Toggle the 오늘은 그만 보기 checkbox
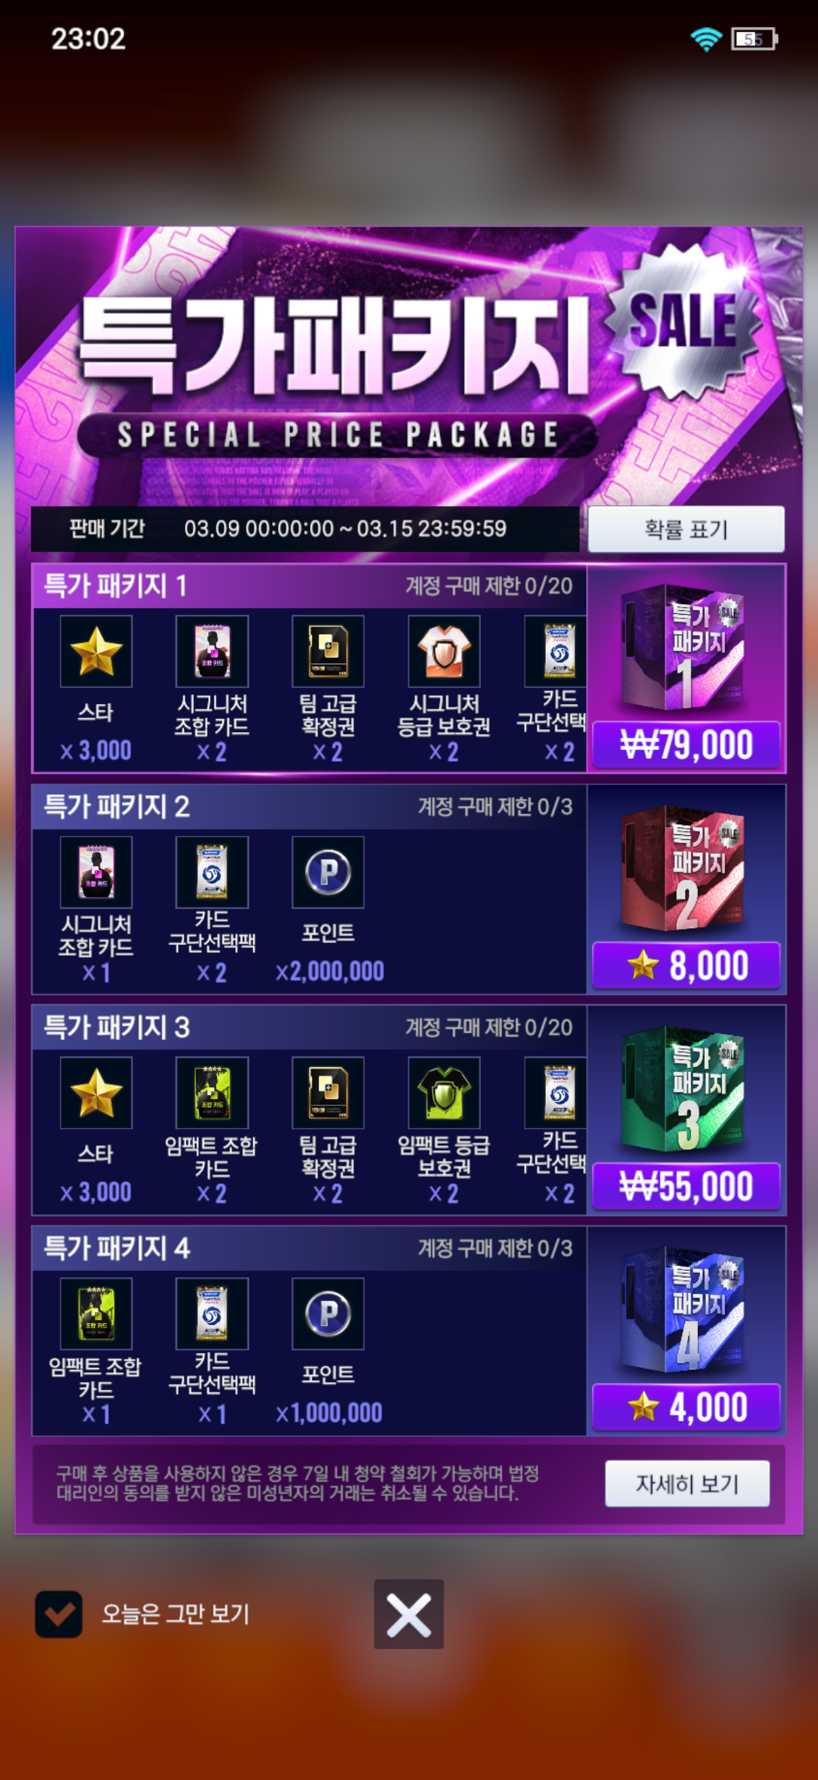 (x=59, y=1614)
